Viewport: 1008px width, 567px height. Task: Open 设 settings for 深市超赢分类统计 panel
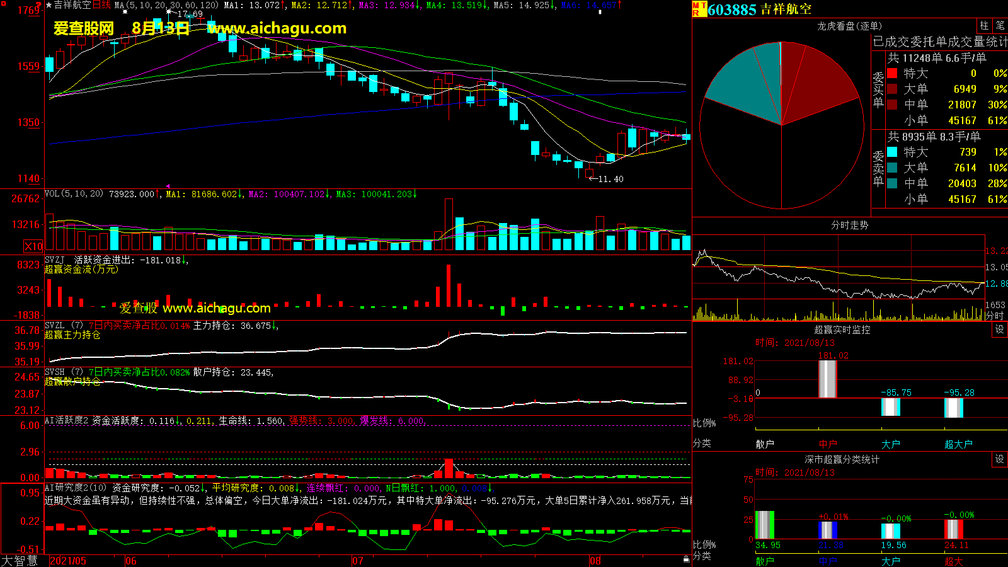tap(1000, 459)
